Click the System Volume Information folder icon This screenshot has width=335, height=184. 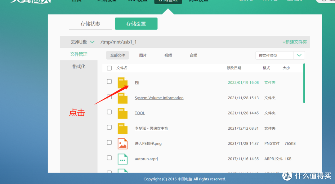coord(122,97)
